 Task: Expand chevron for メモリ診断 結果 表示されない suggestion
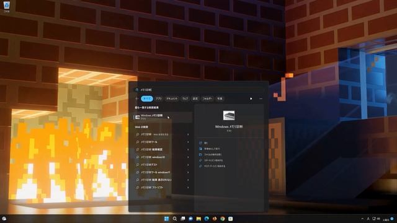(x=188, y=180)
